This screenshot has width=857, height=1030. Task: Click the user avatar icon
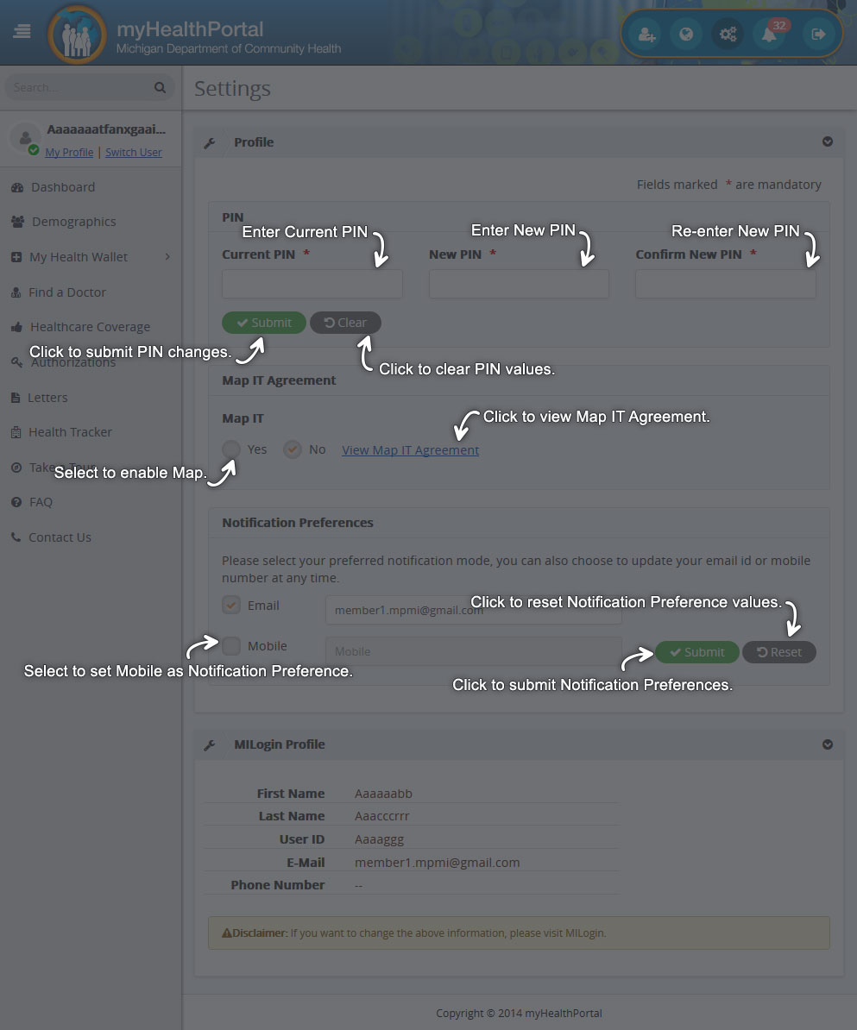click(25, 137)
